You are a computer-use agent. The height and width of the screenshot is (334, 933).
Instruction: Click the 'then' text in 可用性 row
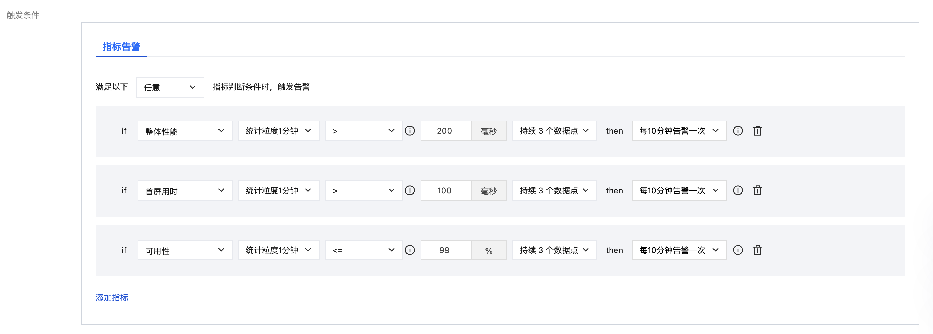tap(614, 250)
